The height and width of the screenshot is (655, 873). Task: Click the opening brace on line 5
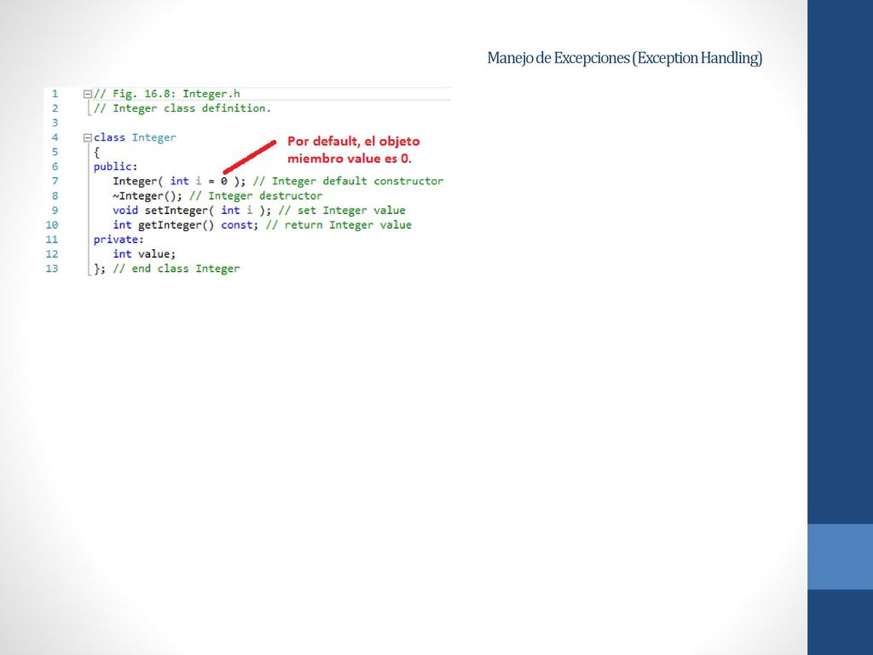pyautogui.click(x=97, y=152)
